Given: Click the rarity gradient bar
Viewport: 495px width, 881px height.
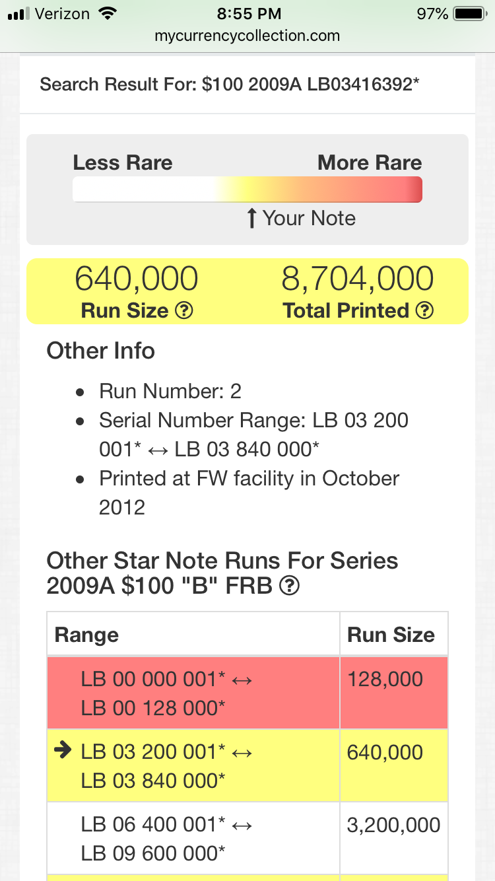Looking at the screenshot, I should (x=247, y=190).
